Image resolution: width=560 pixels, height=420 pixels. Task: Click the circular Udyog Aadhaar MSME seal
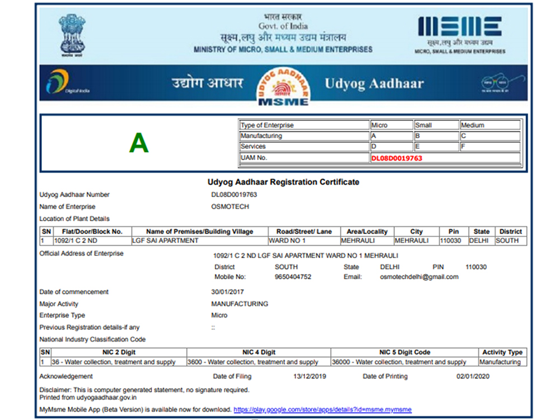coord(283,86)
